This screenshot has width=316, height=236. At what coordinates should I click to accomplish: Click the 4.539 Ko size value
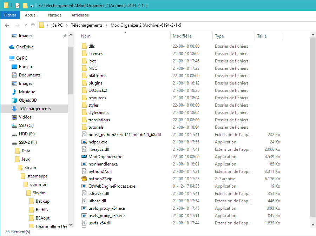272,157
